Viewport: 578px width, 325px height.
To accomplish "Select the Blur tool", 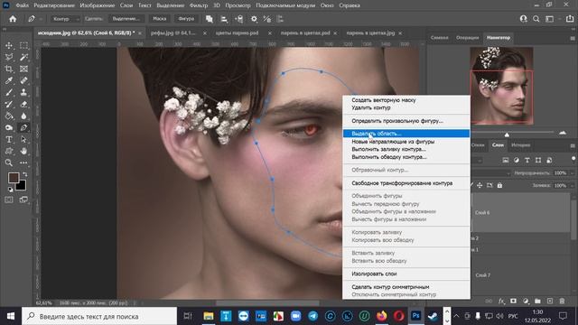I will pyautogui.click(x=23, y=116).
